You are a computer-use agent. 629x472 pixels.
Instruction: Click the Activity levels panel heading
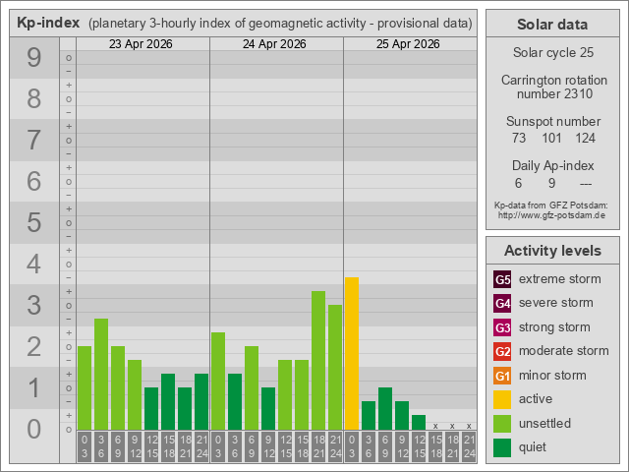[x=551, y=250]
